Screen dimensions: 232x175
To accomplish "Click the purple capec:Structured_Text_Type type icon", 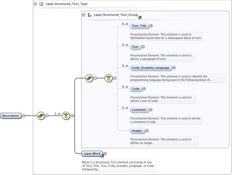I will tap(41, 4).
